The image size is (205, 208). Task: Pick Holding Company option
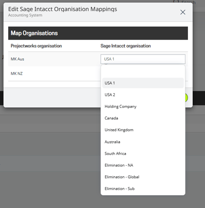click(x=143, y=106)
